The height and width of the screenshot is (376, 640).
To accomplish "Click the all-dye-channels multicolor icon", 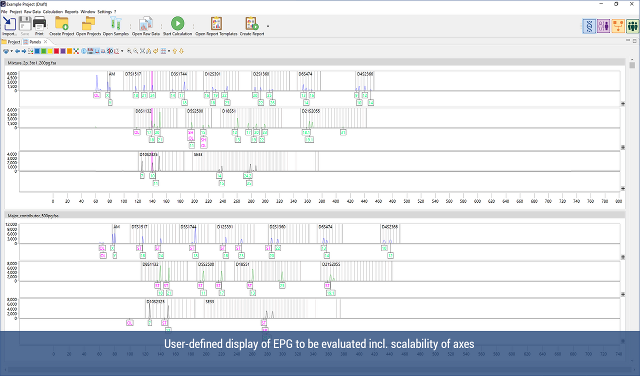I will point(76,51).
